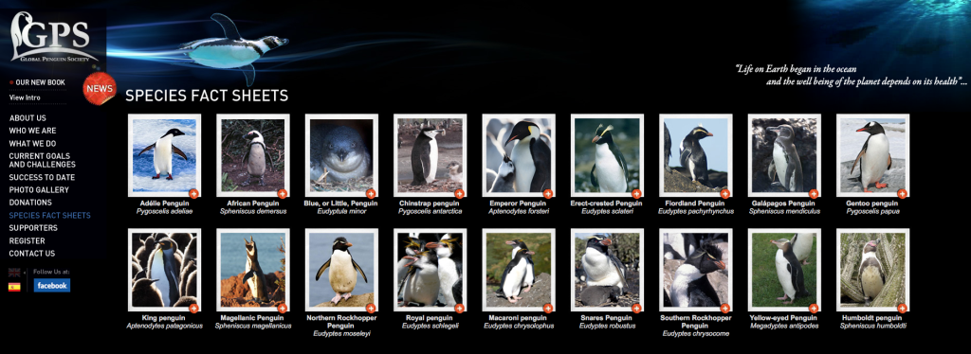Open Galápagos Penguin photo thumbnail
Screen dimensions: 971x354
[784, 155]
